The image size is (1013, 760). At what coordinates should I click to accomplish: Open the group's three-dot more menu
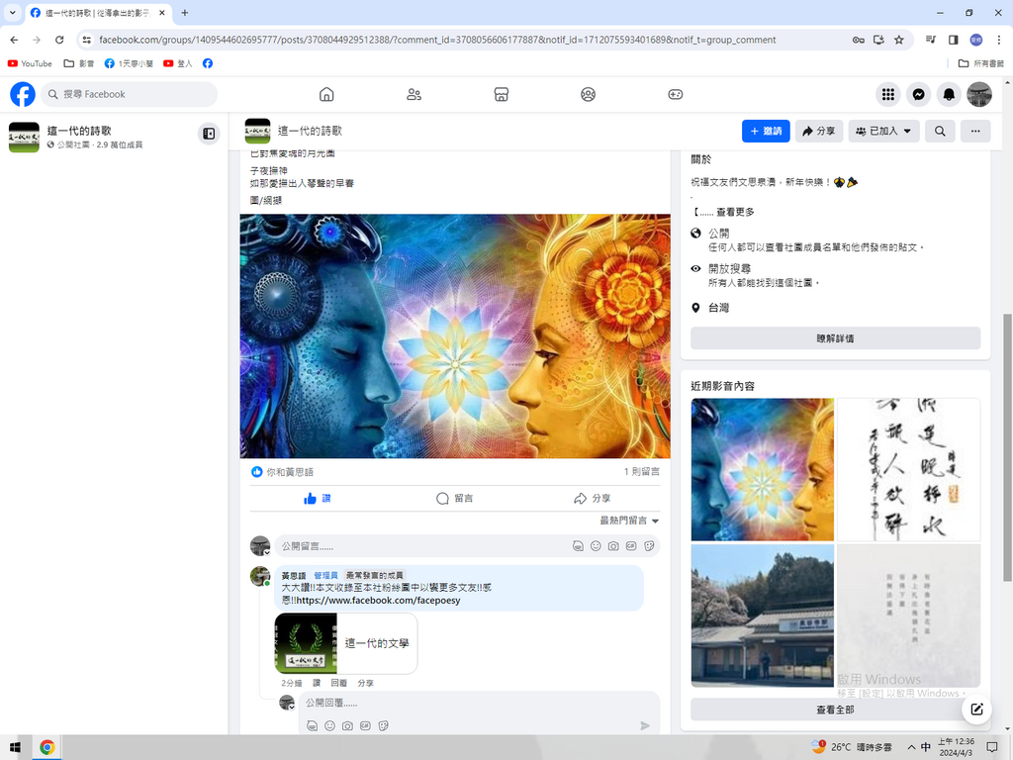pyautogui.click(x=975, y=131)
